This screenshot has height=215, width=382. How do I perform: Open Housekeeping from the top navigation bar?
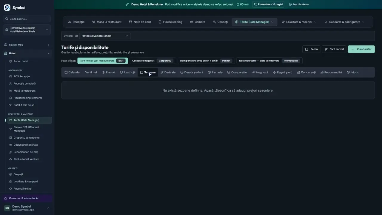click(x=170, y=22)
